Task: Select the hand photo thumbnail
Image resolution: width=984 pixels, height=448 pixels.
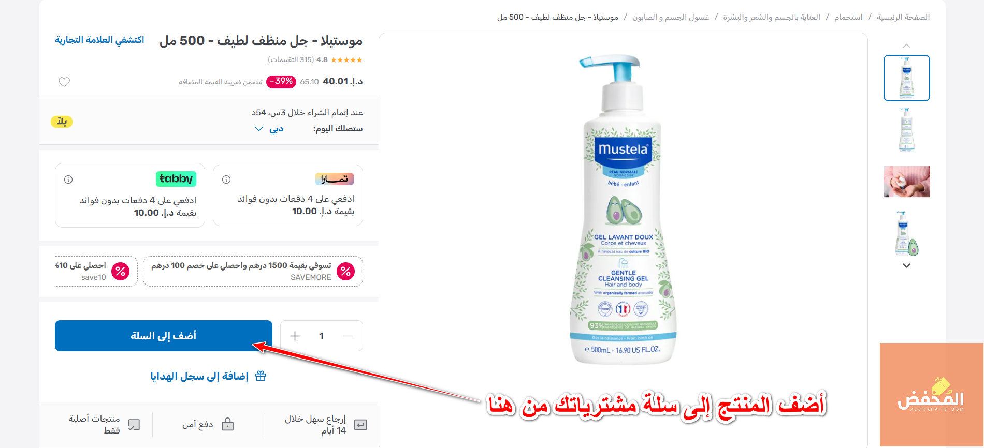Action: click(907, 182)
